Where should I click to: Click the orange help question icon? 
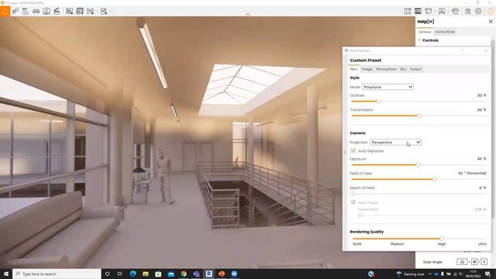click(x=491, y=11)
